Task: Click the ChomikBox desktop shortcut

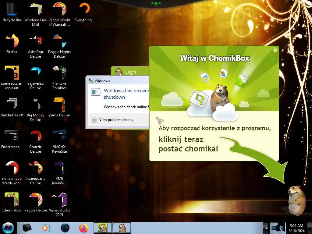Action: (x=12, y=202)
